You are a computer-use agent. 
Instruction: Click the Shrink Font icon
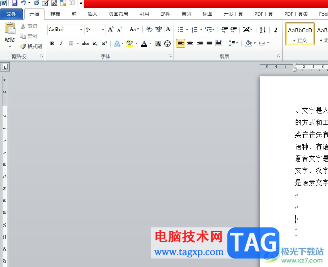(120, 29)
